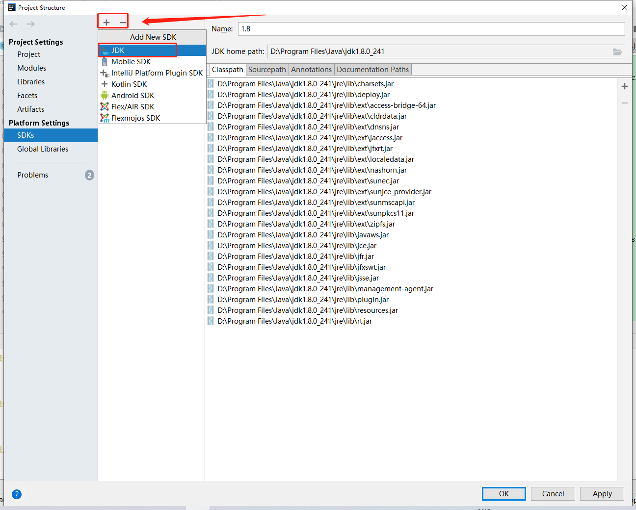Screen dimensions: 636x510
Task: Open the Problems section
Action: (x=51, y=175)
